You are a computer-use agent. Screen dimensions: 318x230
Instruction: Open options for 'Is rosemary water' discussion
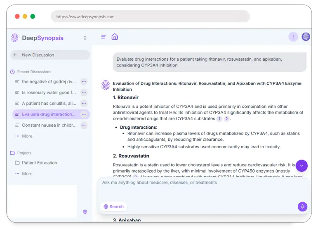pyautogui.click(x=84, y=92)
